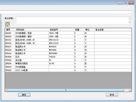Click the 3500数据板,发射 name cell
Viewport: 136px width, 102px height.
32,33
